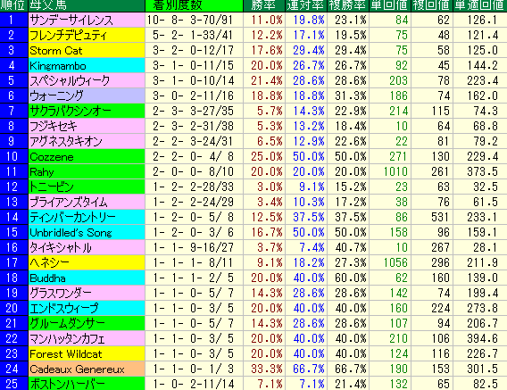Sort by the 複勝率 column header

[x=348, y=5]
